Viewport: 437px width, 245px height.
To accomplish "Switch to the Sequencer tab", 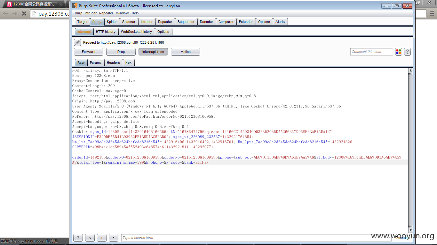I will click(x=186, y=22).
